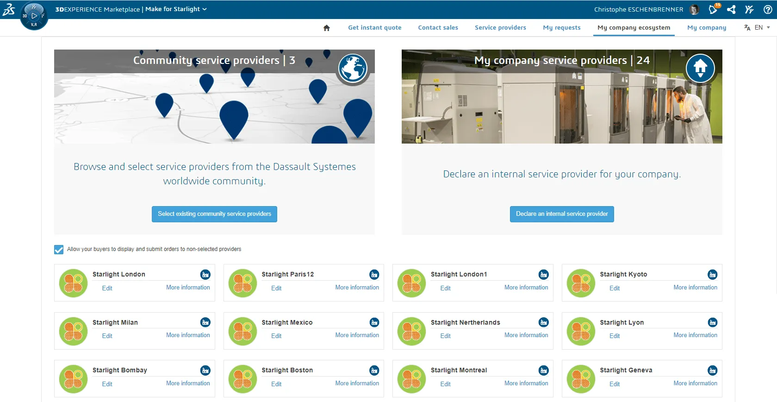The height and width of the screenshot is (402, 777).
Task: Open More information for Starlight Bombay
Action: click(188, 383)
